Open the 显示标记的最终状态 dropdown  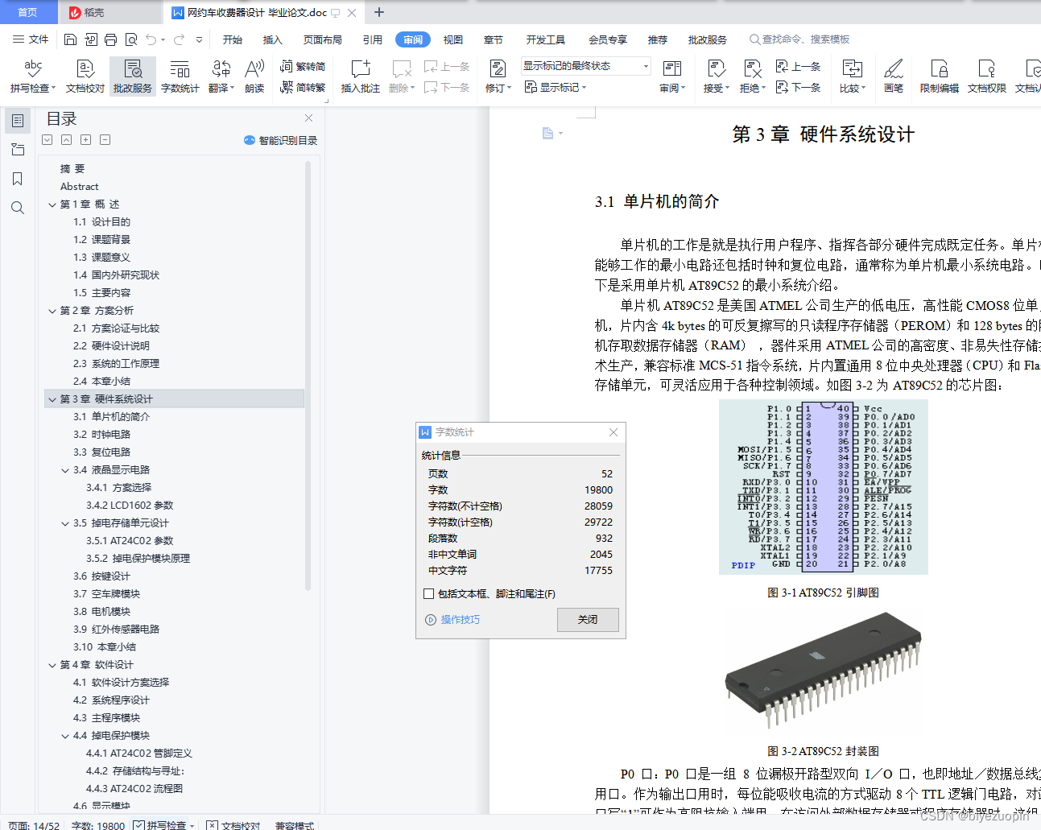[585, 66]
